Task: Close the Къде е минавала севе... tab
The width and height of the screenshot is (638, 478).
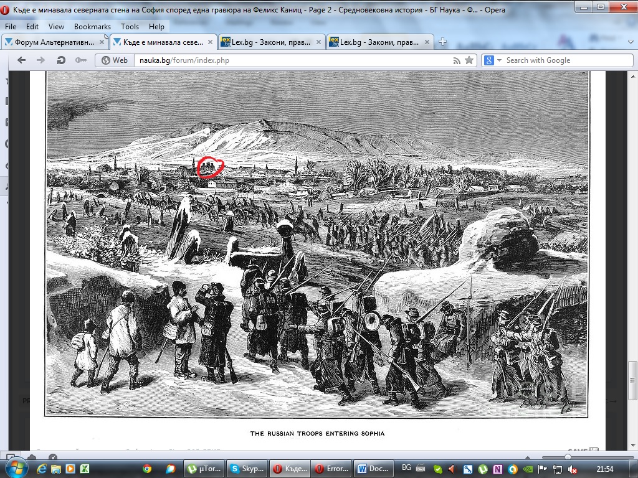Action: click(211, 42)
